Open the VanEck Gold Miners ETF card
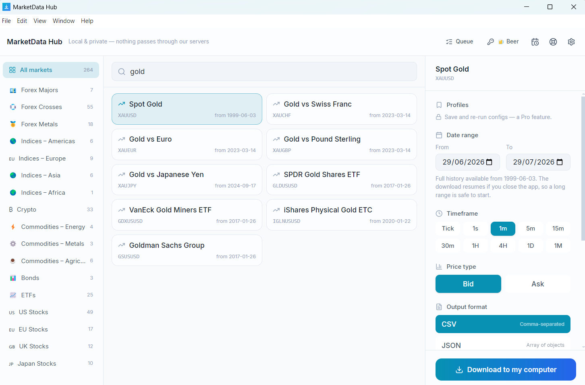585x385 pixels. point(187,215)
